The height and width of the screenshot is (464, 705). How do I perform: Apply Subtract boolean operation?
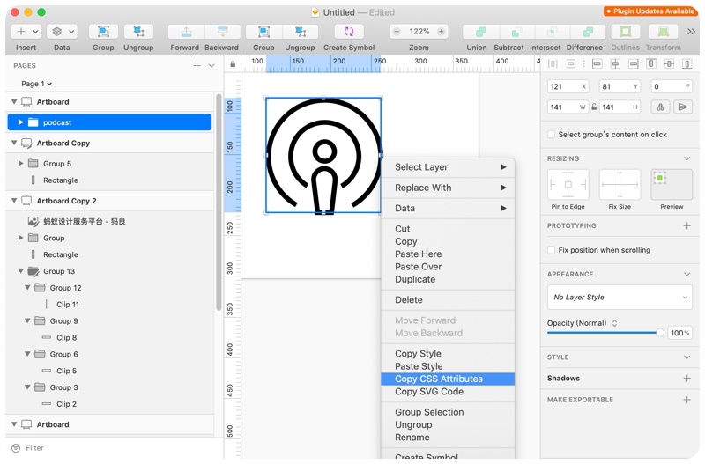click(516, 32)
